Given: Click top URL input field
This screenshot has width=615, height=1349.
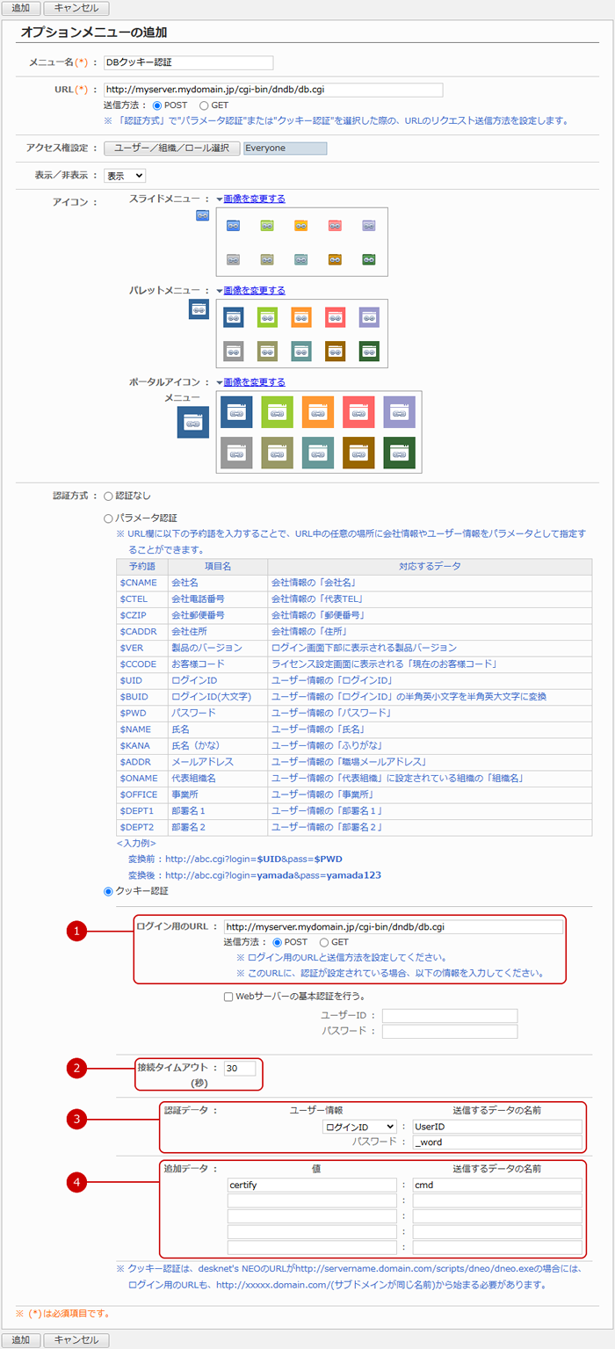Looking at the screenshot, I should [x=273, y=90].
